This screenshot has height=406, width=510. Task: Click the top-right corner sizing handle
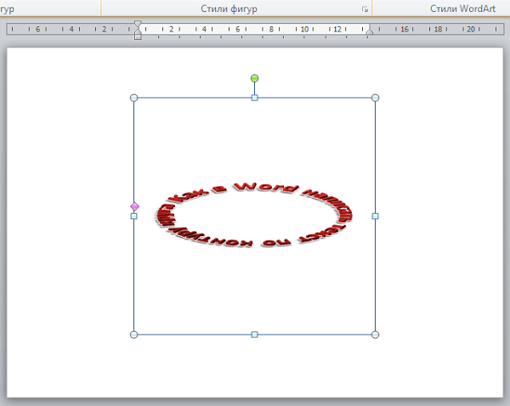click(x=375, y=98)
